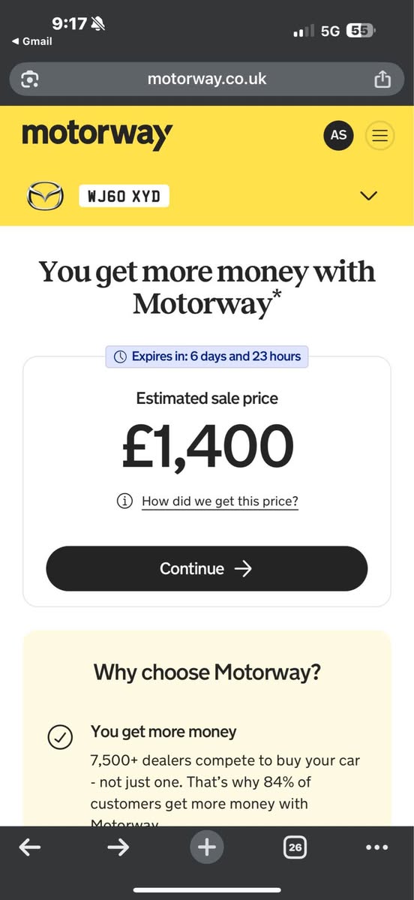This screenshot has width=414, height=900.
Task: Show the 26 open tabs switcher
Action: [x=295, y=847]
